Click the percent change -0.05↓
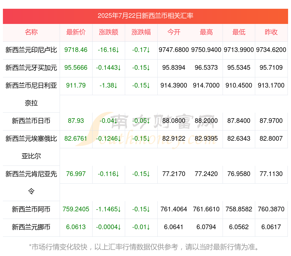Image resolution: width=291 pixels, height=256 pixels. point(141,121)
